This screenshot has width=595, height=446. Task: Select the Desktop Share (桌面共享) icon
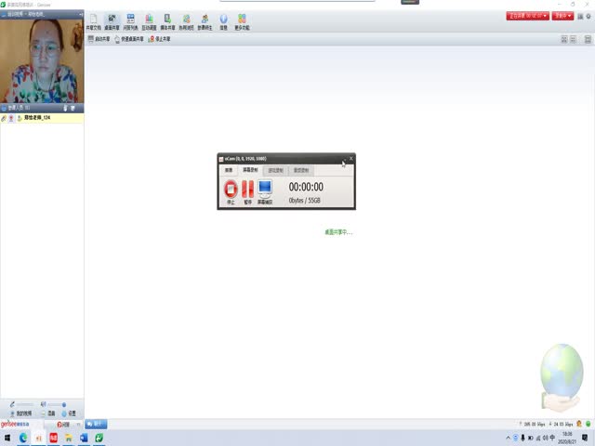(112, 21)
